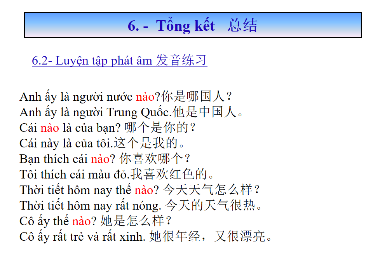Click red 'nào' in 'Thời tiết hôm nay thế nào'
Screen dimensions: 373x280
click(x=144, y=190)
